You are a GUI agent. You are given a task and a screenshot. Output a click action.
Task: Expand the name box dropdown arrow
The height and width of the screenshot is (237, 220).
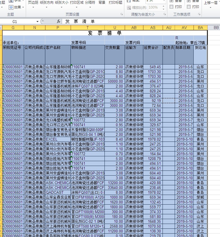coord(37,22)
